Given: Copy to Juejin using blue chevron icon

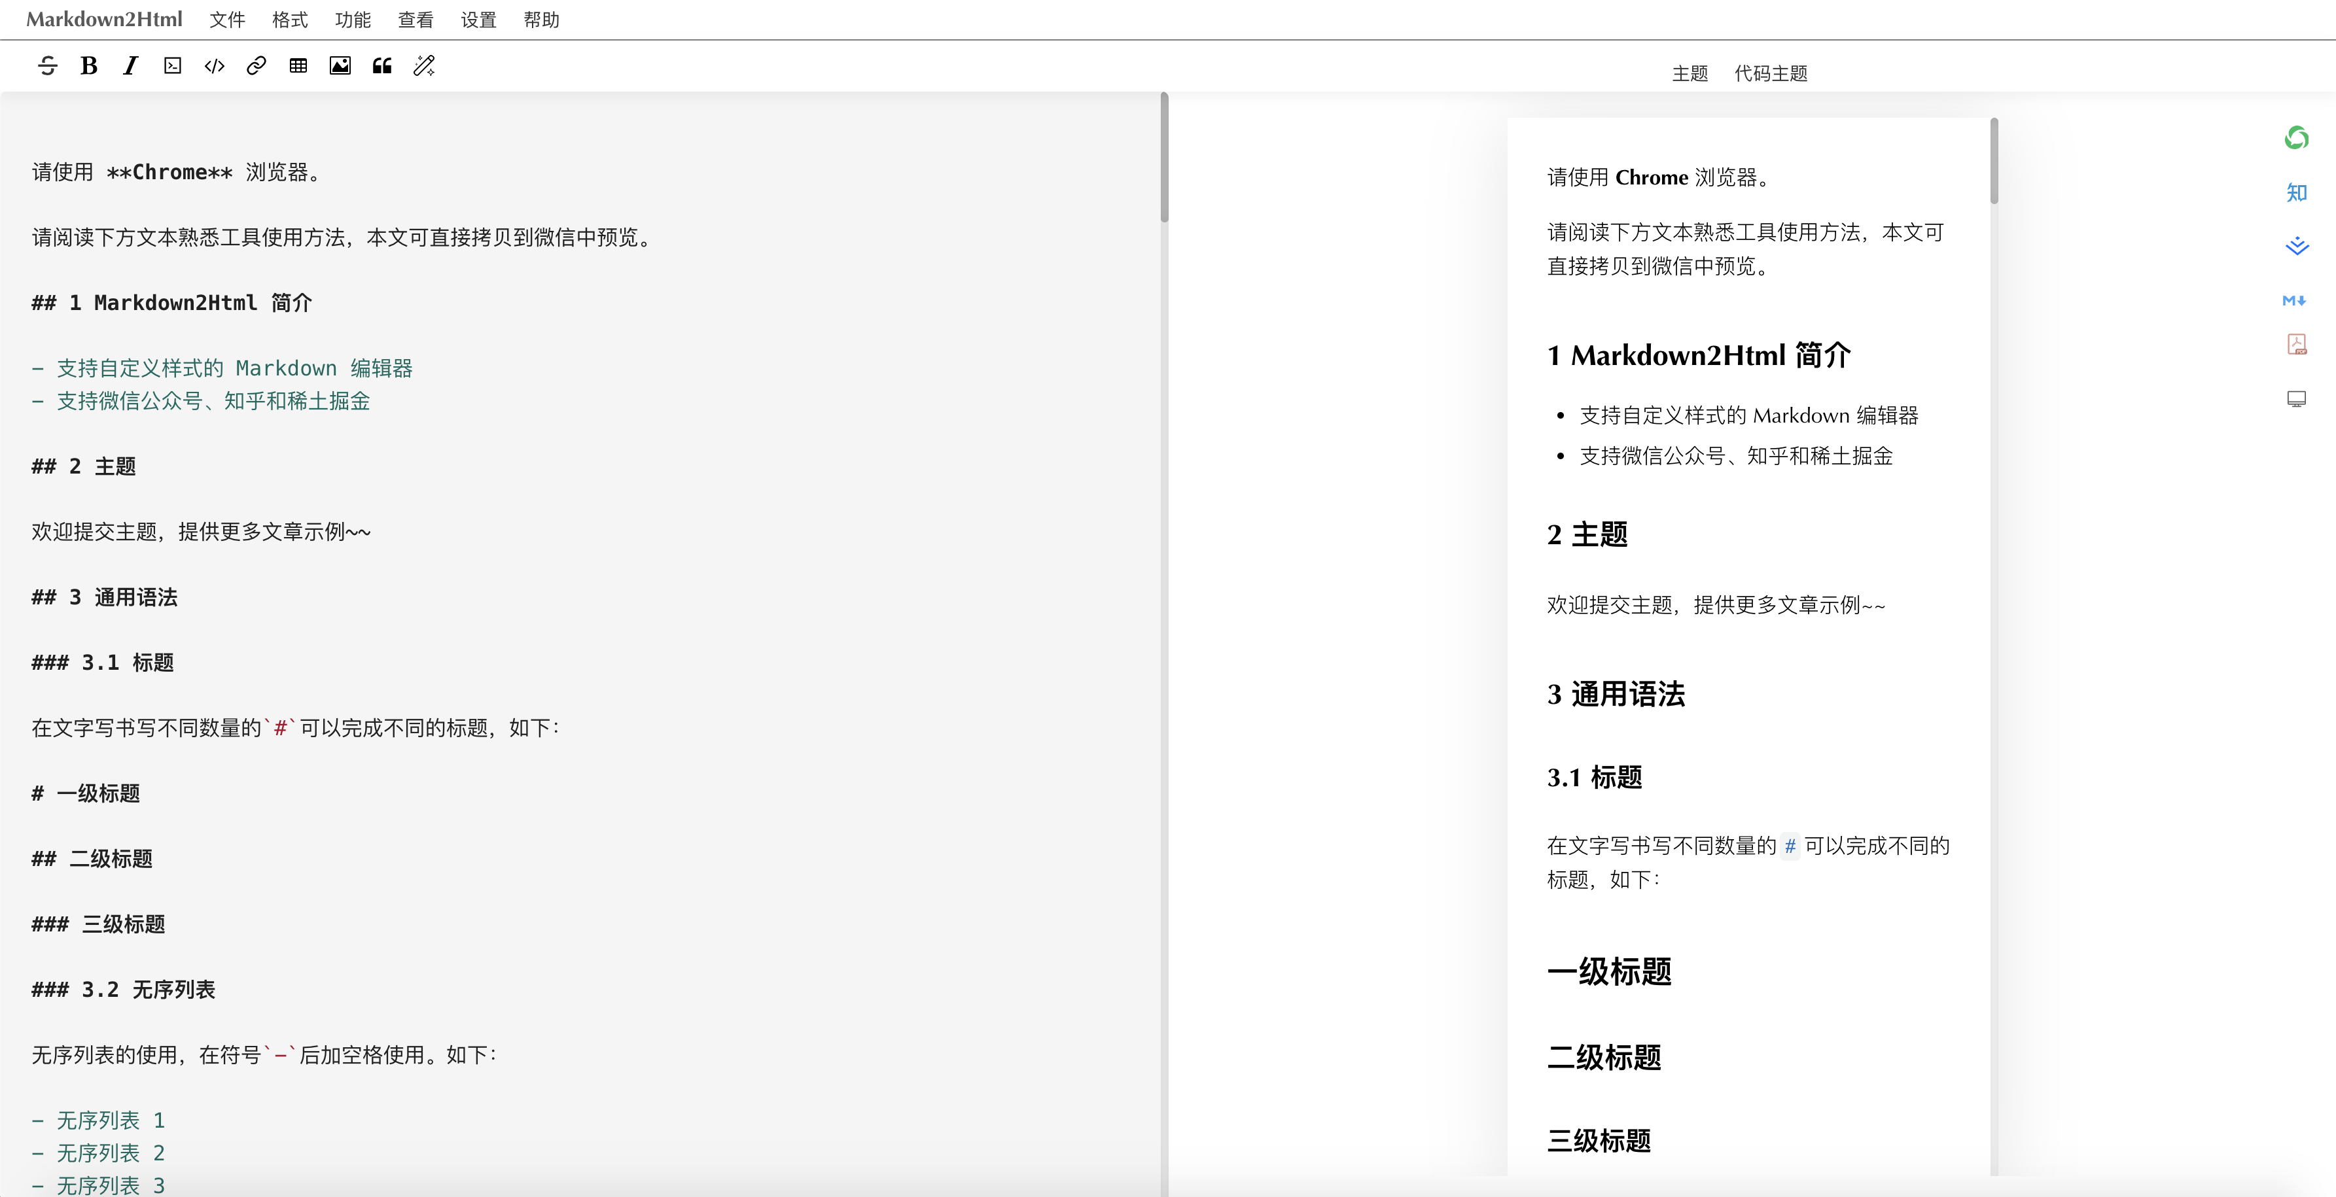Looking at the screenshot, I should click(2296, 246).
